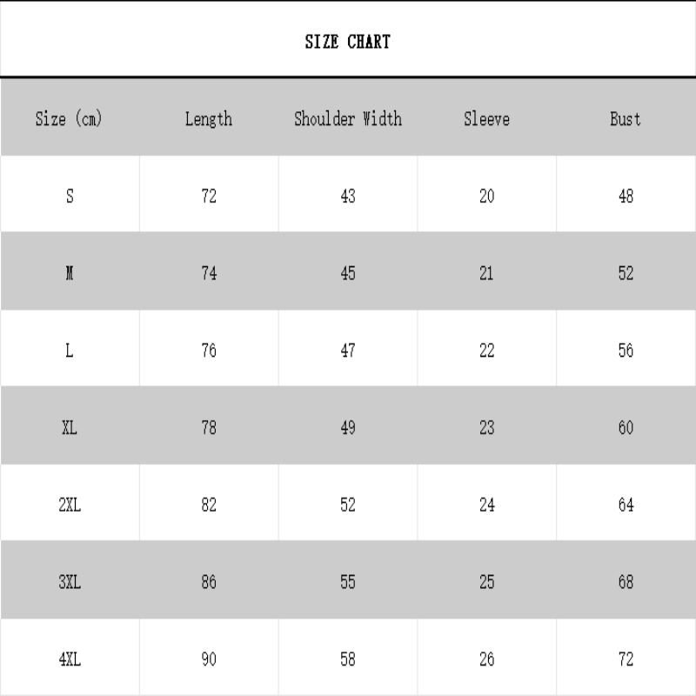Click the 4XL size row label
Screen dimensions: 696x696
click(70, 660)
